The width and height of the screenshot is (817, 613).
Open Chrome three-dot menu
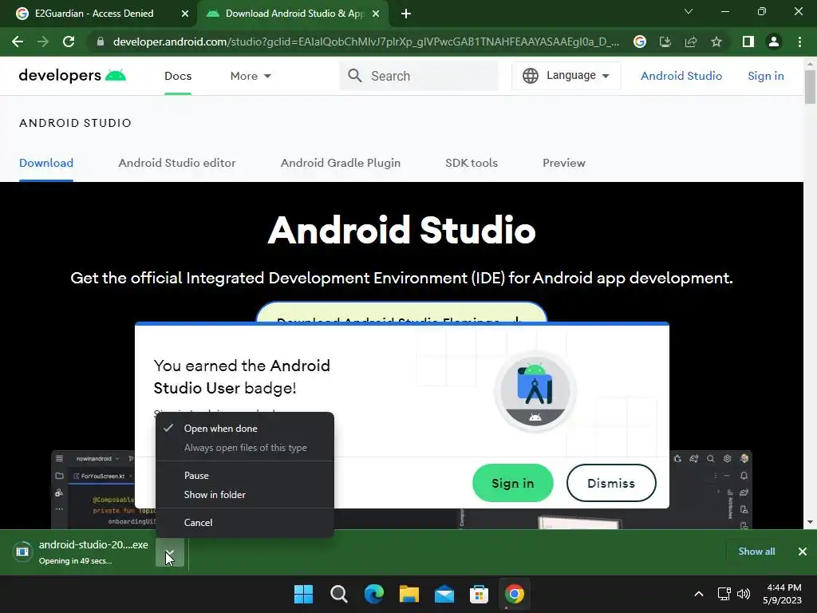click(799, 42)
